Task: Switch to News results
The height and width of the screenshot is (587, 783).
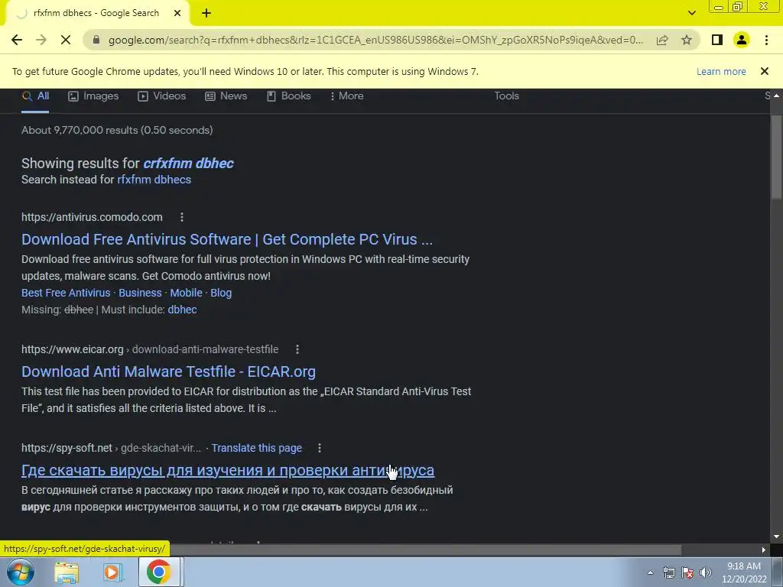Action: [226, 96]
